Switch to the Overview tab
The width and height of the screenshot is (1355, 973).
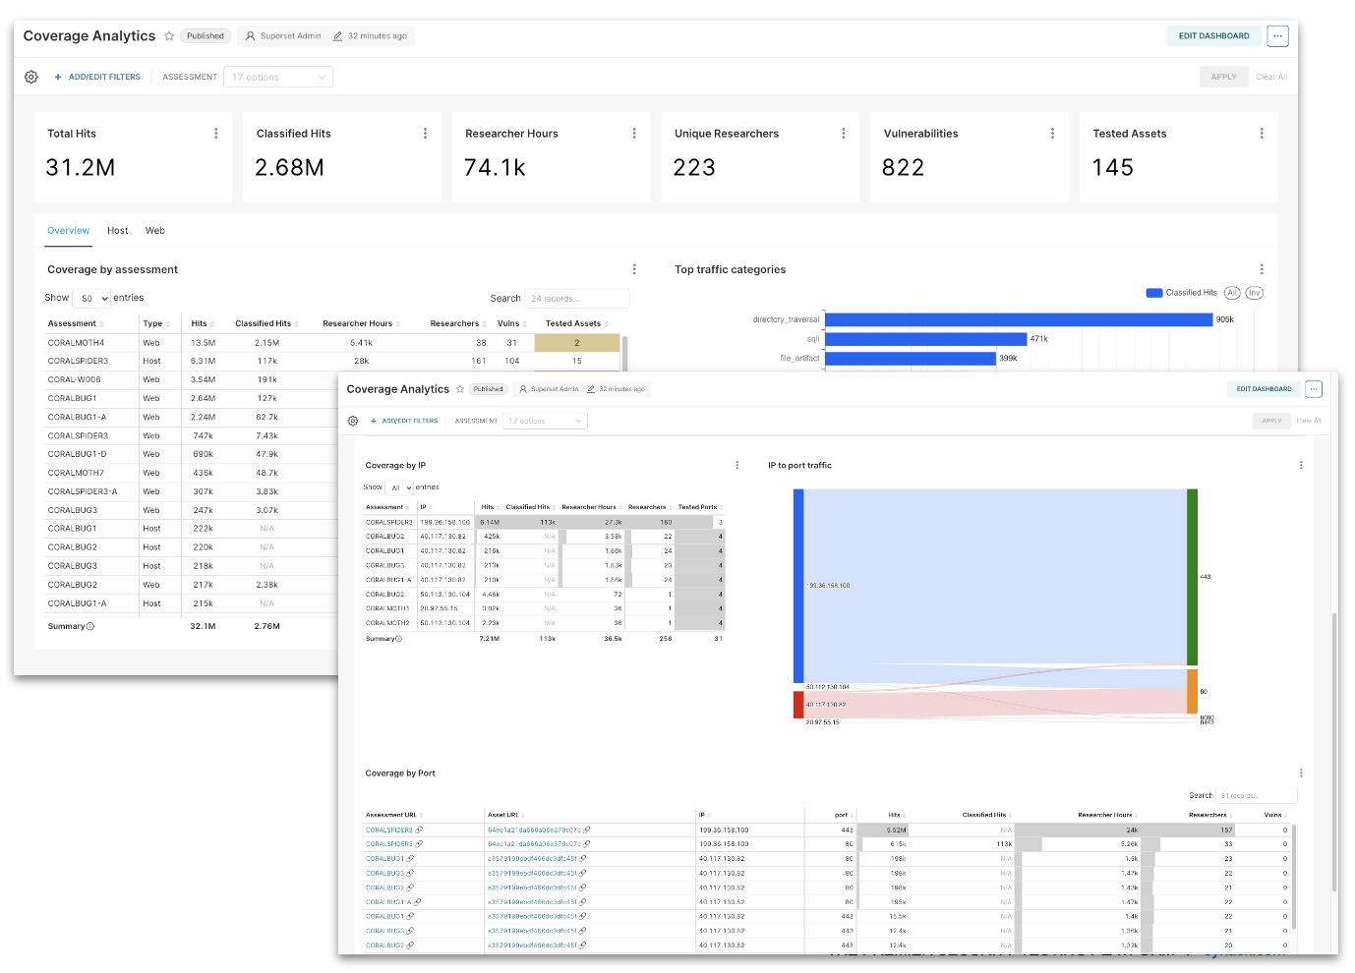[x=68, y=231]
